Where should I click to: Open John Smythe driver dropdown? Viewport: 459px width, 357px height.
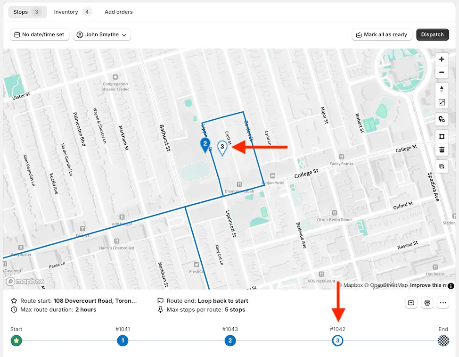tap(102, 34)
